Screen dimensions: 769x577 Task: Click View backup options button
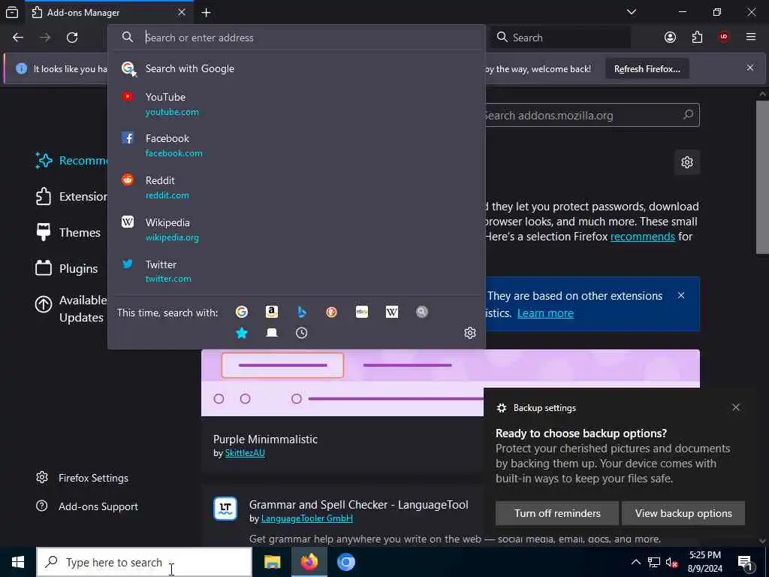pos(683,513)
